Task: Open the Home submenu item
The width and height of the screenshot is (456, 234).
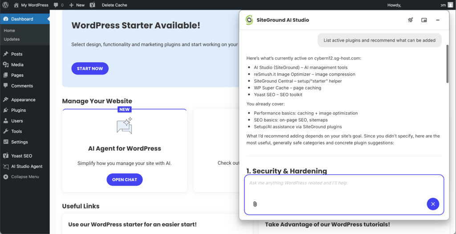Action: (x=9, y=31)
